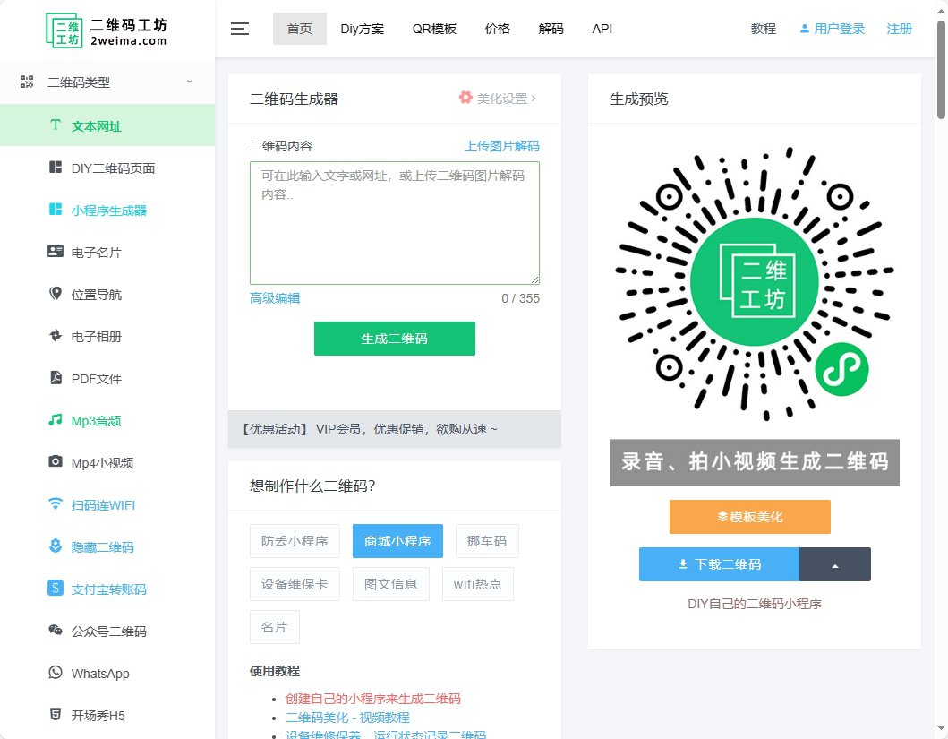Image resolution: width=948 pixels, height=739 pixels.
Task: Open the 教程 link in header
Action: point(764,29)
